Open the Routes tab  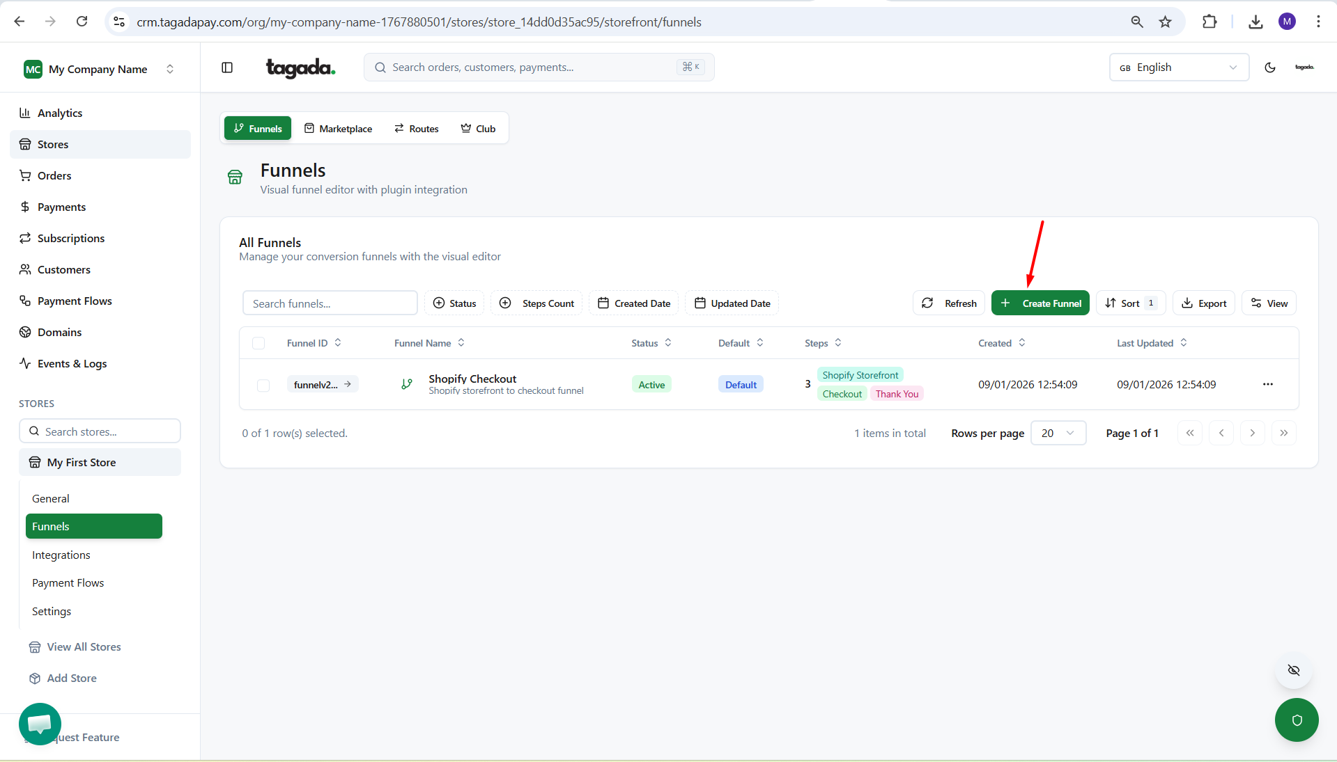[x=417, y=129]
